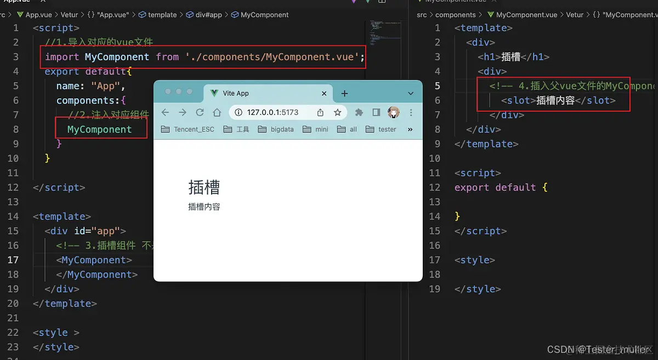Open the Extensions puzzle icon
The width and height of the screenshot is (658, 360).
click(x=359, y=112)
